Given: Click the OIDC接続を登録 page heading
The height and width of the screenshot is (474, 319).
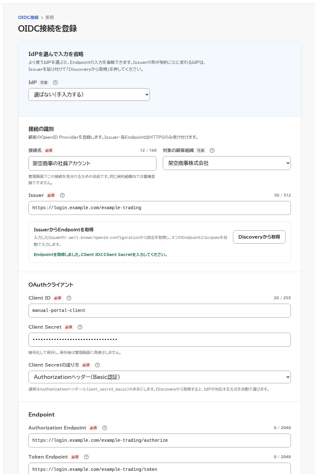Looking at the screenshot, I should tap(47, 28).
